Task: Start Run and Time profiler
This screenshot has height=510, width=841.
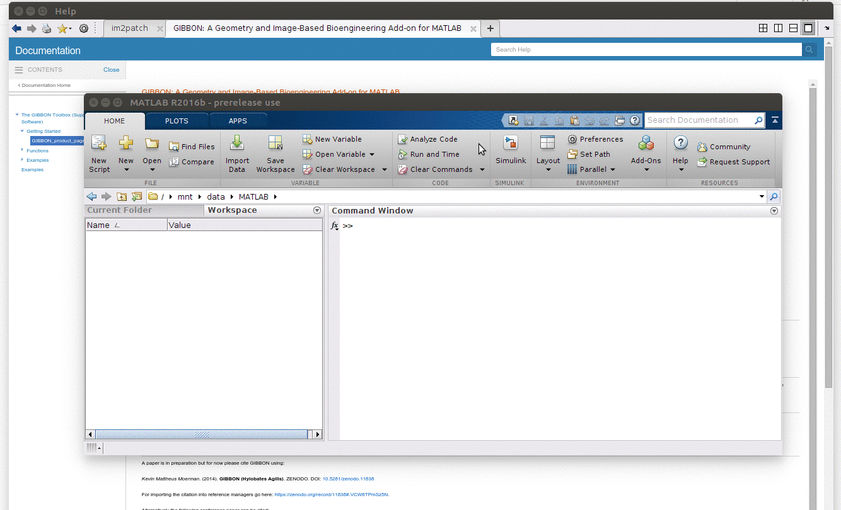Action: pos(429,154)
